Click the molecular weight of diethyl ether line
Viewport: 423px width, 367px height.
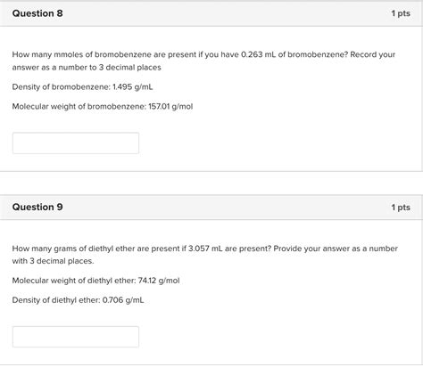(95, 281)
